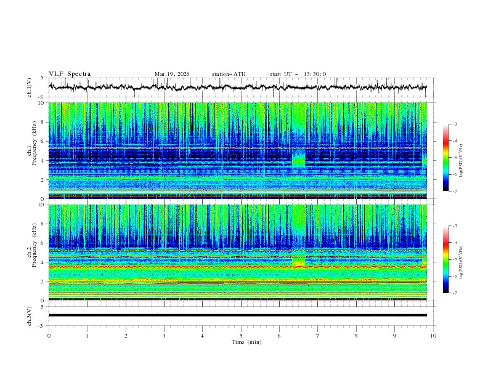Click the "-3" label on the ch.2 color bar
The width and height of the screenshot is (488, 377).
click(x=454, y=226)
